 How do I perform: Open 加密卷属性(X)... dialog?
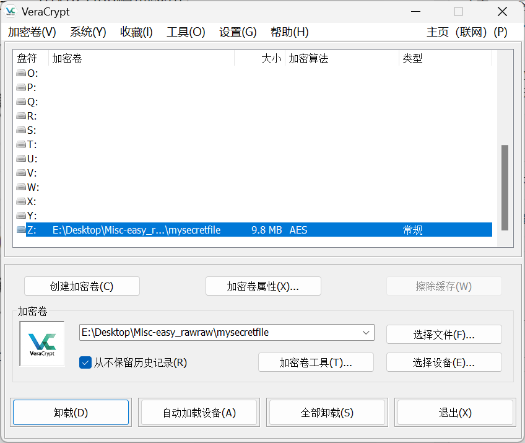(x=263, y=286)
